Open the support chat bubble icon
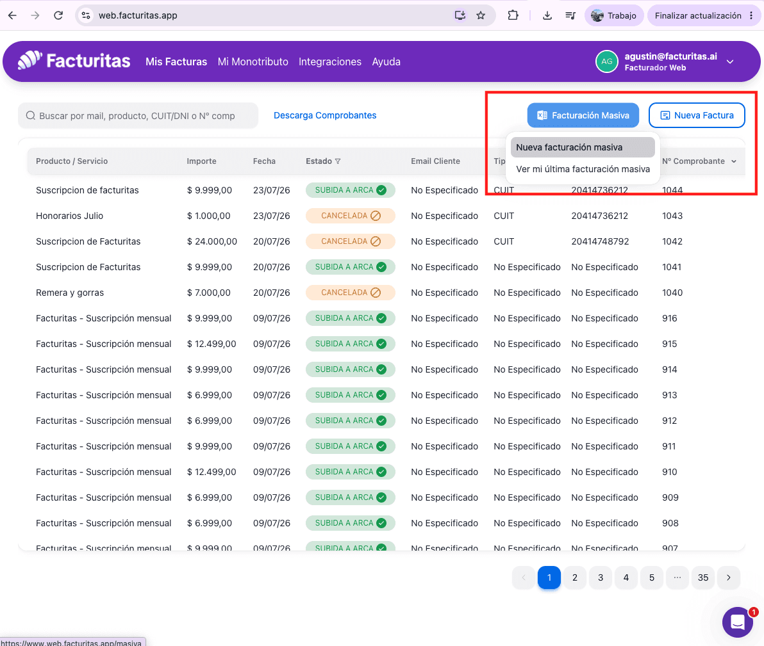The height and width of the screenshot is (646, 764). [738, 622]
